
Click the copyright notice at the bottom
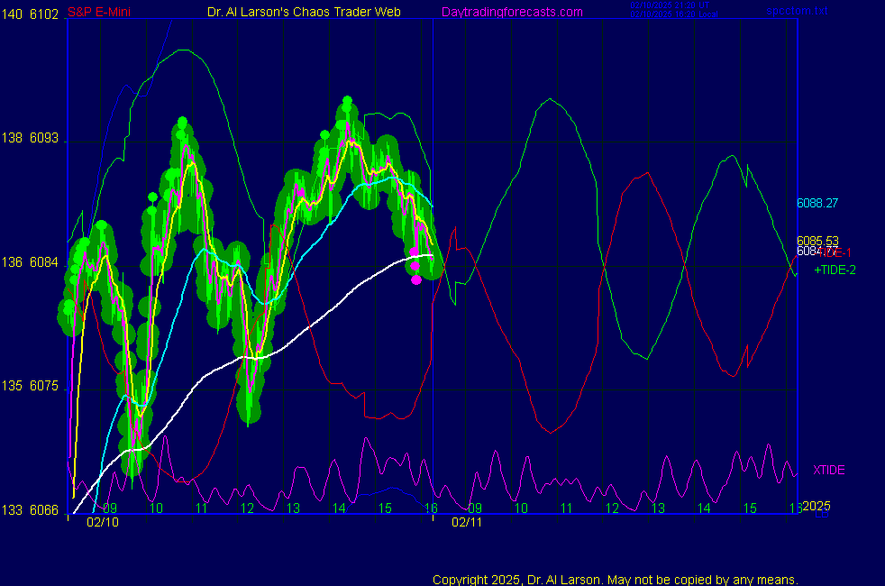point(616,580)
